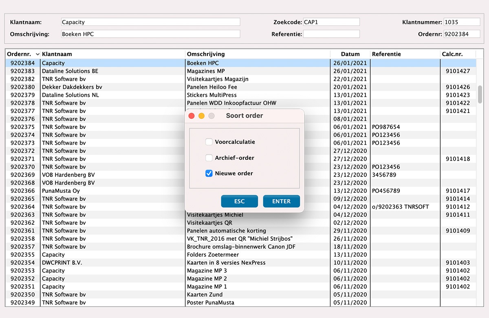Focus the empty Referentie input field
The height and width of the screenshot is (318, 489).
click(331, 34)
